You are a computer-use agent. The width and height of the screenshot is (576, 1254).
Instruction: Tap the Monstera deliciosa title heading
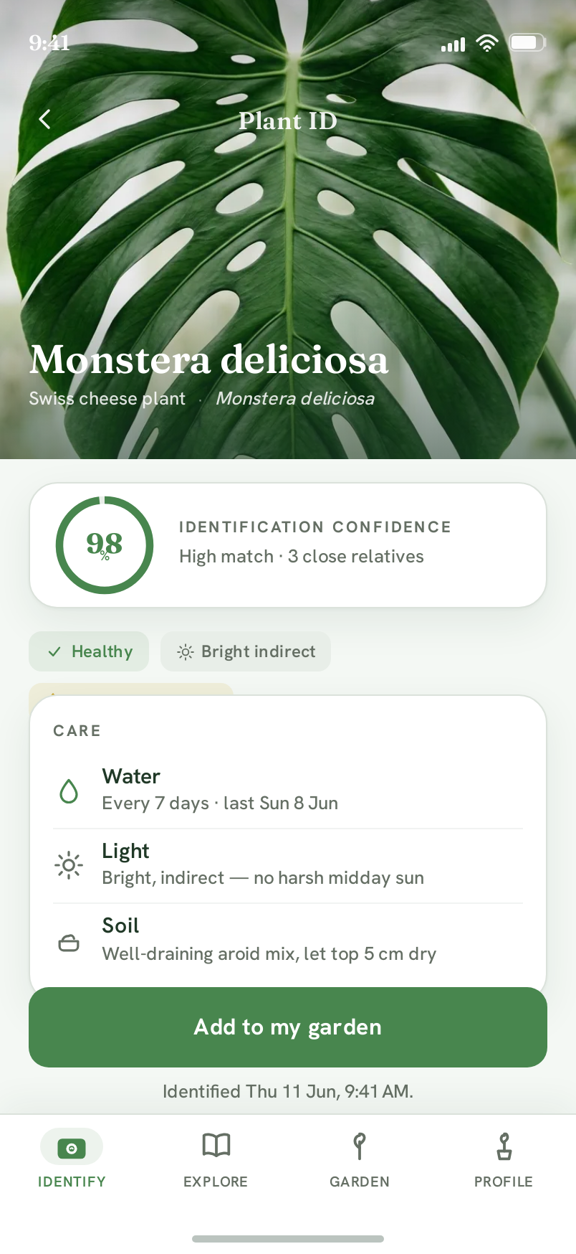[x=209, y=359]
